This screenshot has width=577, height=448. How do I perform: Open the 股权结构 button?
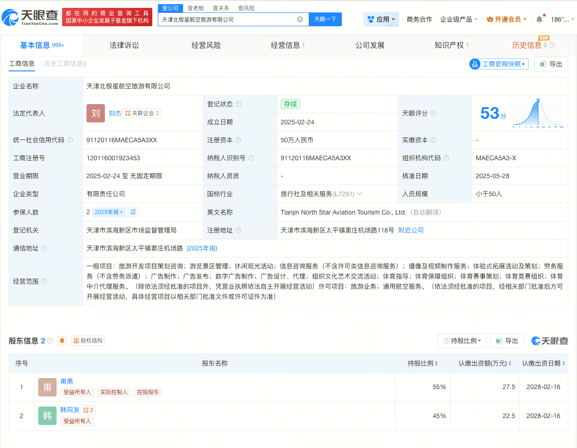pyautogui.click(x=88, y=341)
